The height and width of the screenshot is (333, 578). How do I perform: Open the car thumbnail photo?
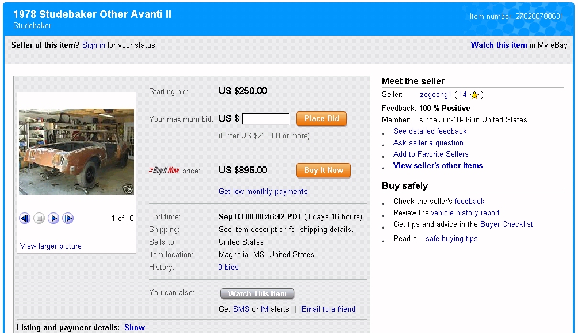pos(76,152)
